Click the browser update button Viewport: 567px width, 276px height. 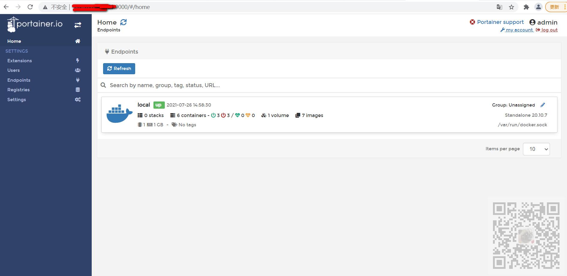[556, 7]
